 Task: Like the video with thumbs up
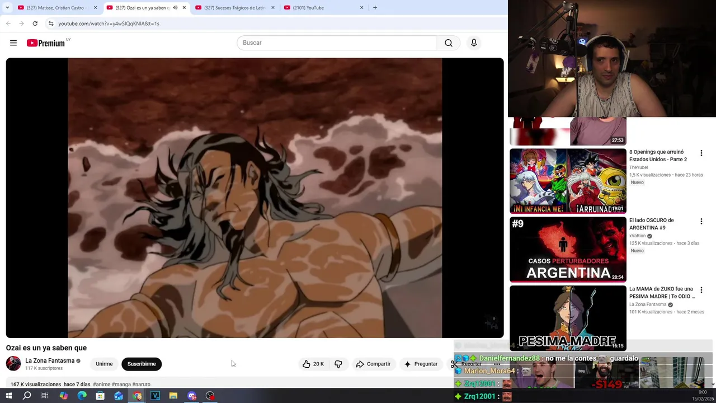pyautogui.click(x=313, y=364)
